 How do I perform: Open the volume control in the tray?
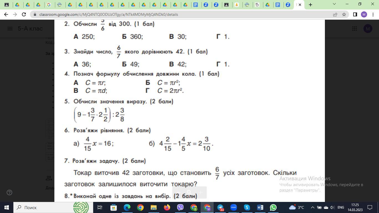coord(332,207)
